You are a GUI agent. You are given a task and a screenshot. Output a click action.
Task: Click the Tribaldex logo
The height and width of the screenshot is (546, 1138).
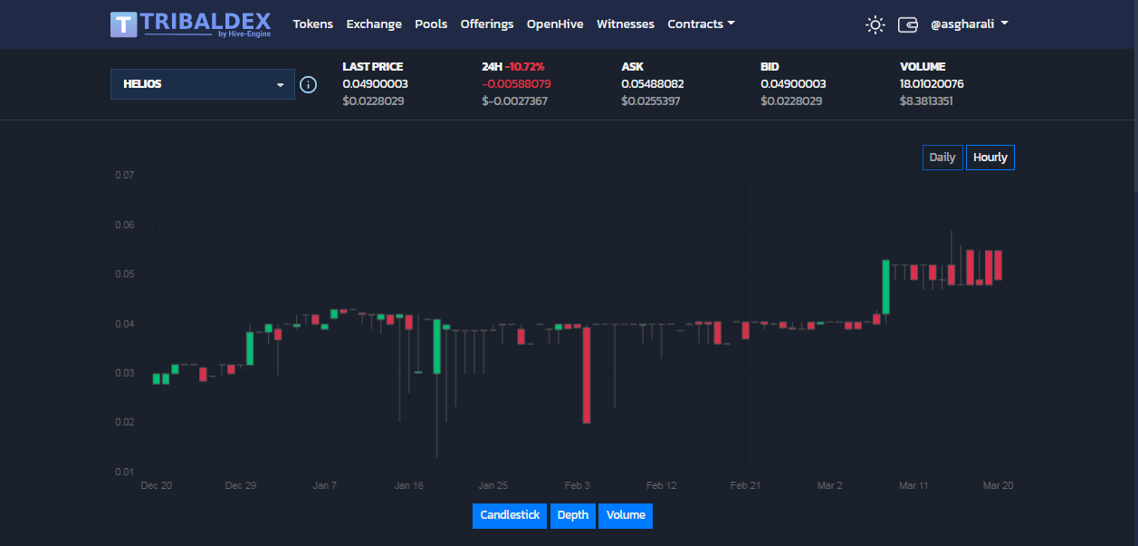pyautogui.click(x=191, y=24)
